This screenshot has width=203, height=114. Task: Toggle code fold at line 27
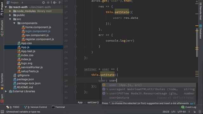click(76, 69)
